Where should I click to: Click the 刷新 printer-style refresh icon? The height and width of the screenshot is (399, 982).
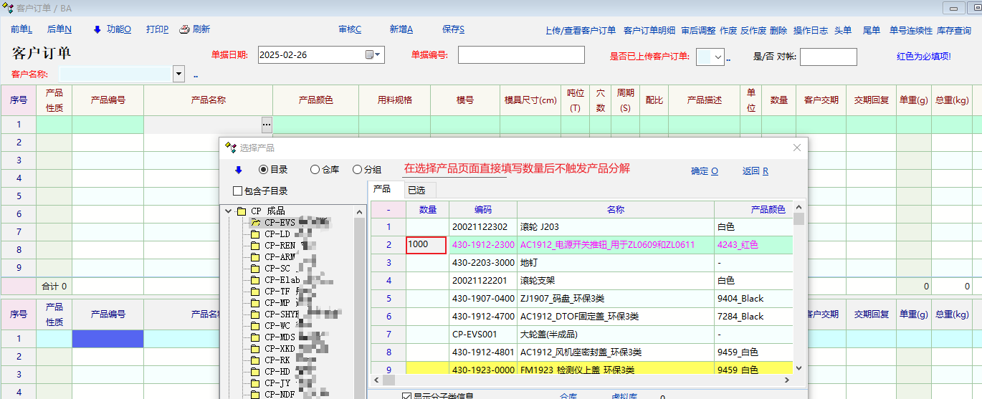[x=184, y=29]
